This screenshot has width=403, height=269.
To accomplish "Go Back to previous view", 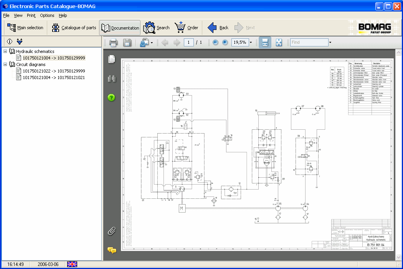I will [x=218, y=28].
